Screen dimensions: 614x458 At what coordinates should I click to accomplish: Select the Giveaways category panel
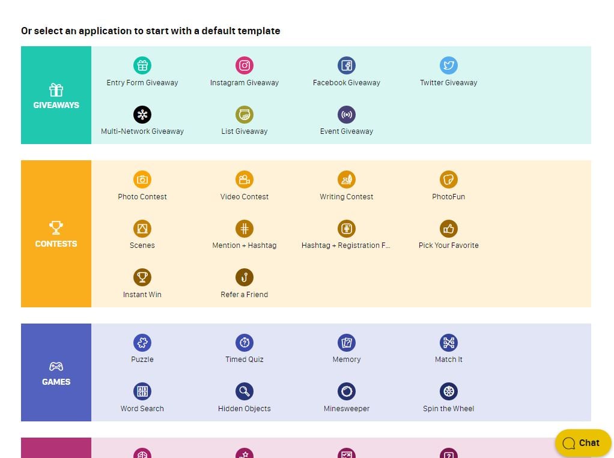(56, 95)
